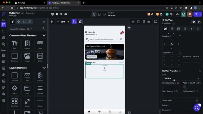
Task: Open the Properties tab in right panel
Action: pyautogui.click(x=166, y=29)
